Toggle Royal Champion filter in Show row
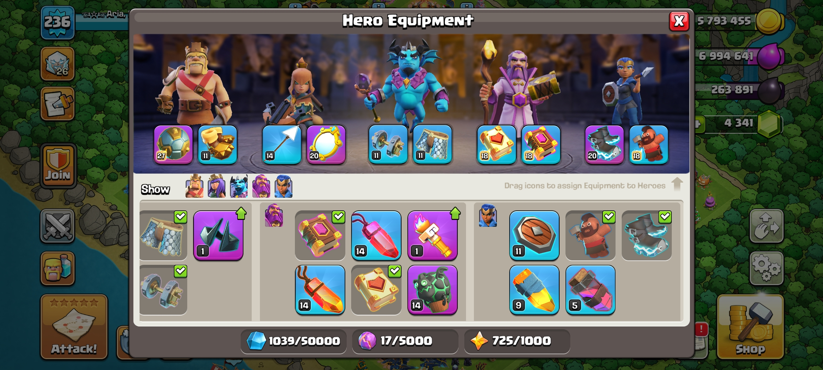 point(284,186)
